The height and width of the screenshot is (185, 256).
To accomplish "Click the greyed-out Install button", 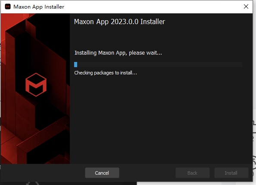I will (x=231, y=173).
